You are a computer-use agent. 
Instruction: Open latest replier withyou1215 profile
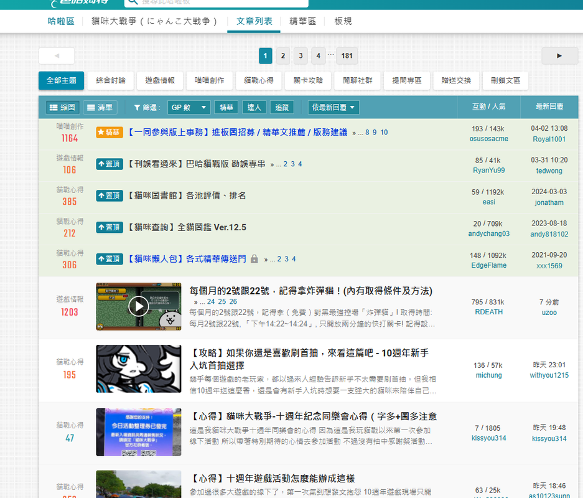[549, 375]
